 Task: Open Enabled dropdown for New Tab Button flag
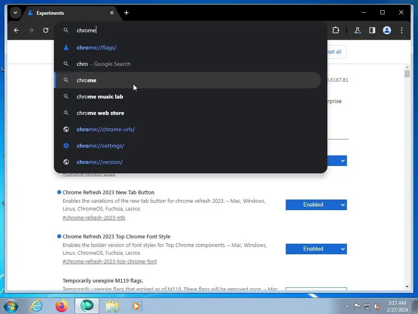point(316,205)
